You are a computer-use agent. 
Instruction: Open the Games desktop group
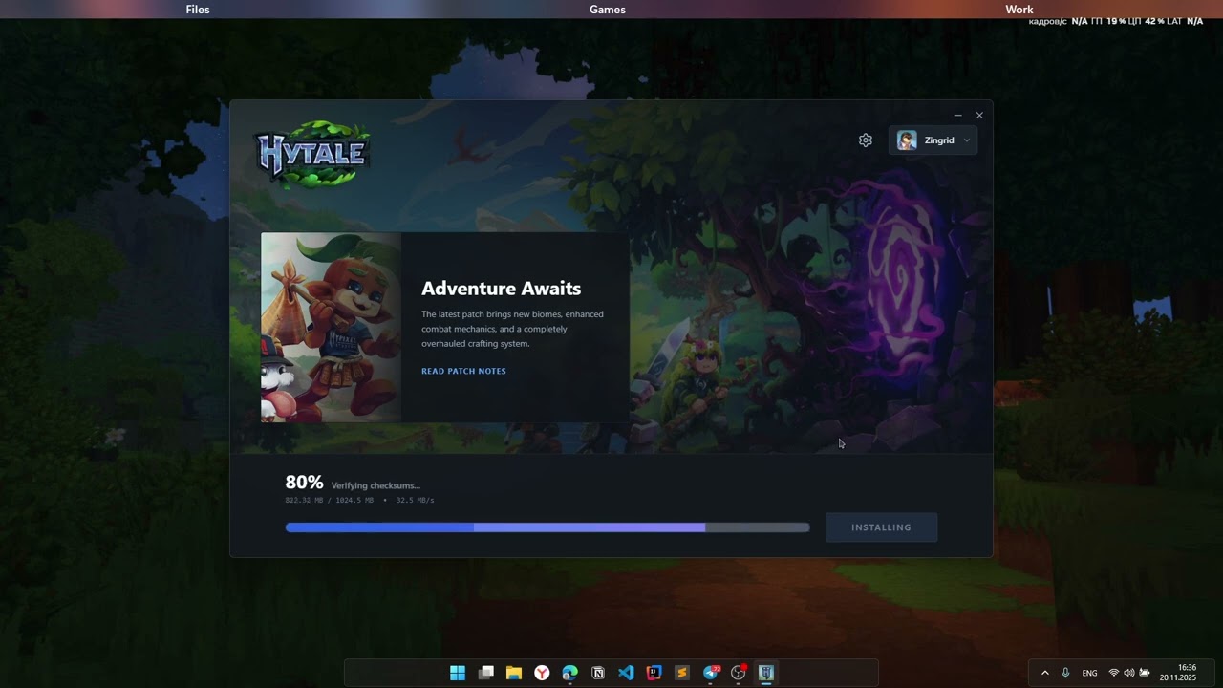click(608, 10)
